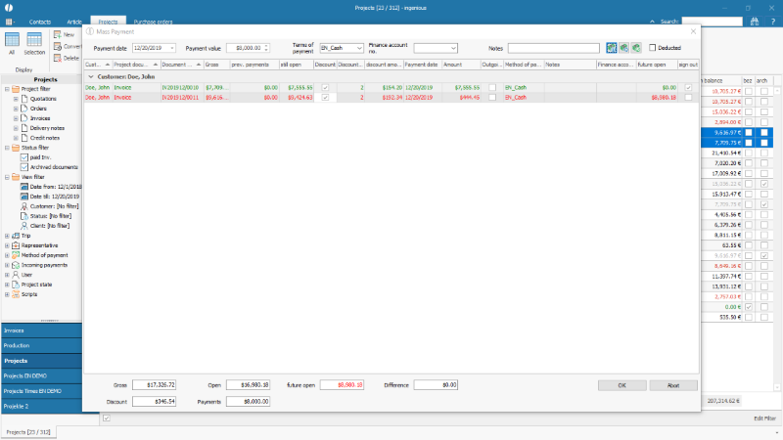Open the application menu icon left of Contacts
This screenshot has width=783, height=440.
click(9, 22)
